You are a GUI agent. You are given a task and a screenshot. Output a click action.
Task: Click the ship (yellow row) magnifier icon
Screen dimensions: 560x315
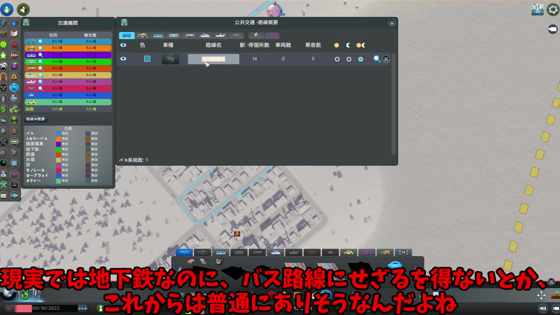click(x=40, y=75)
